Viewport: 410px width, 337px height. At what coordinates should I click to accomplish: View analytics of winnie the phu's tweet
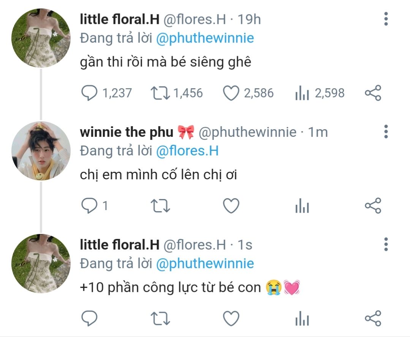(302, 206)
